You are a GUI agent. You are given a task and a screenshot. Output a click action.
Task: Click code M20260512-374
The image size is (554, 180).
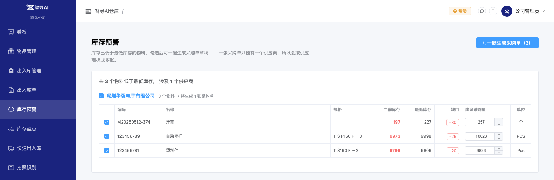coord(134,122)
